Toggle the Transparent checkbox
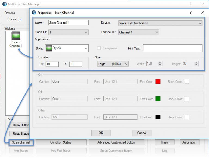This screenshot has height=158, width=209. pyautogui.click(x=99, y=48)
